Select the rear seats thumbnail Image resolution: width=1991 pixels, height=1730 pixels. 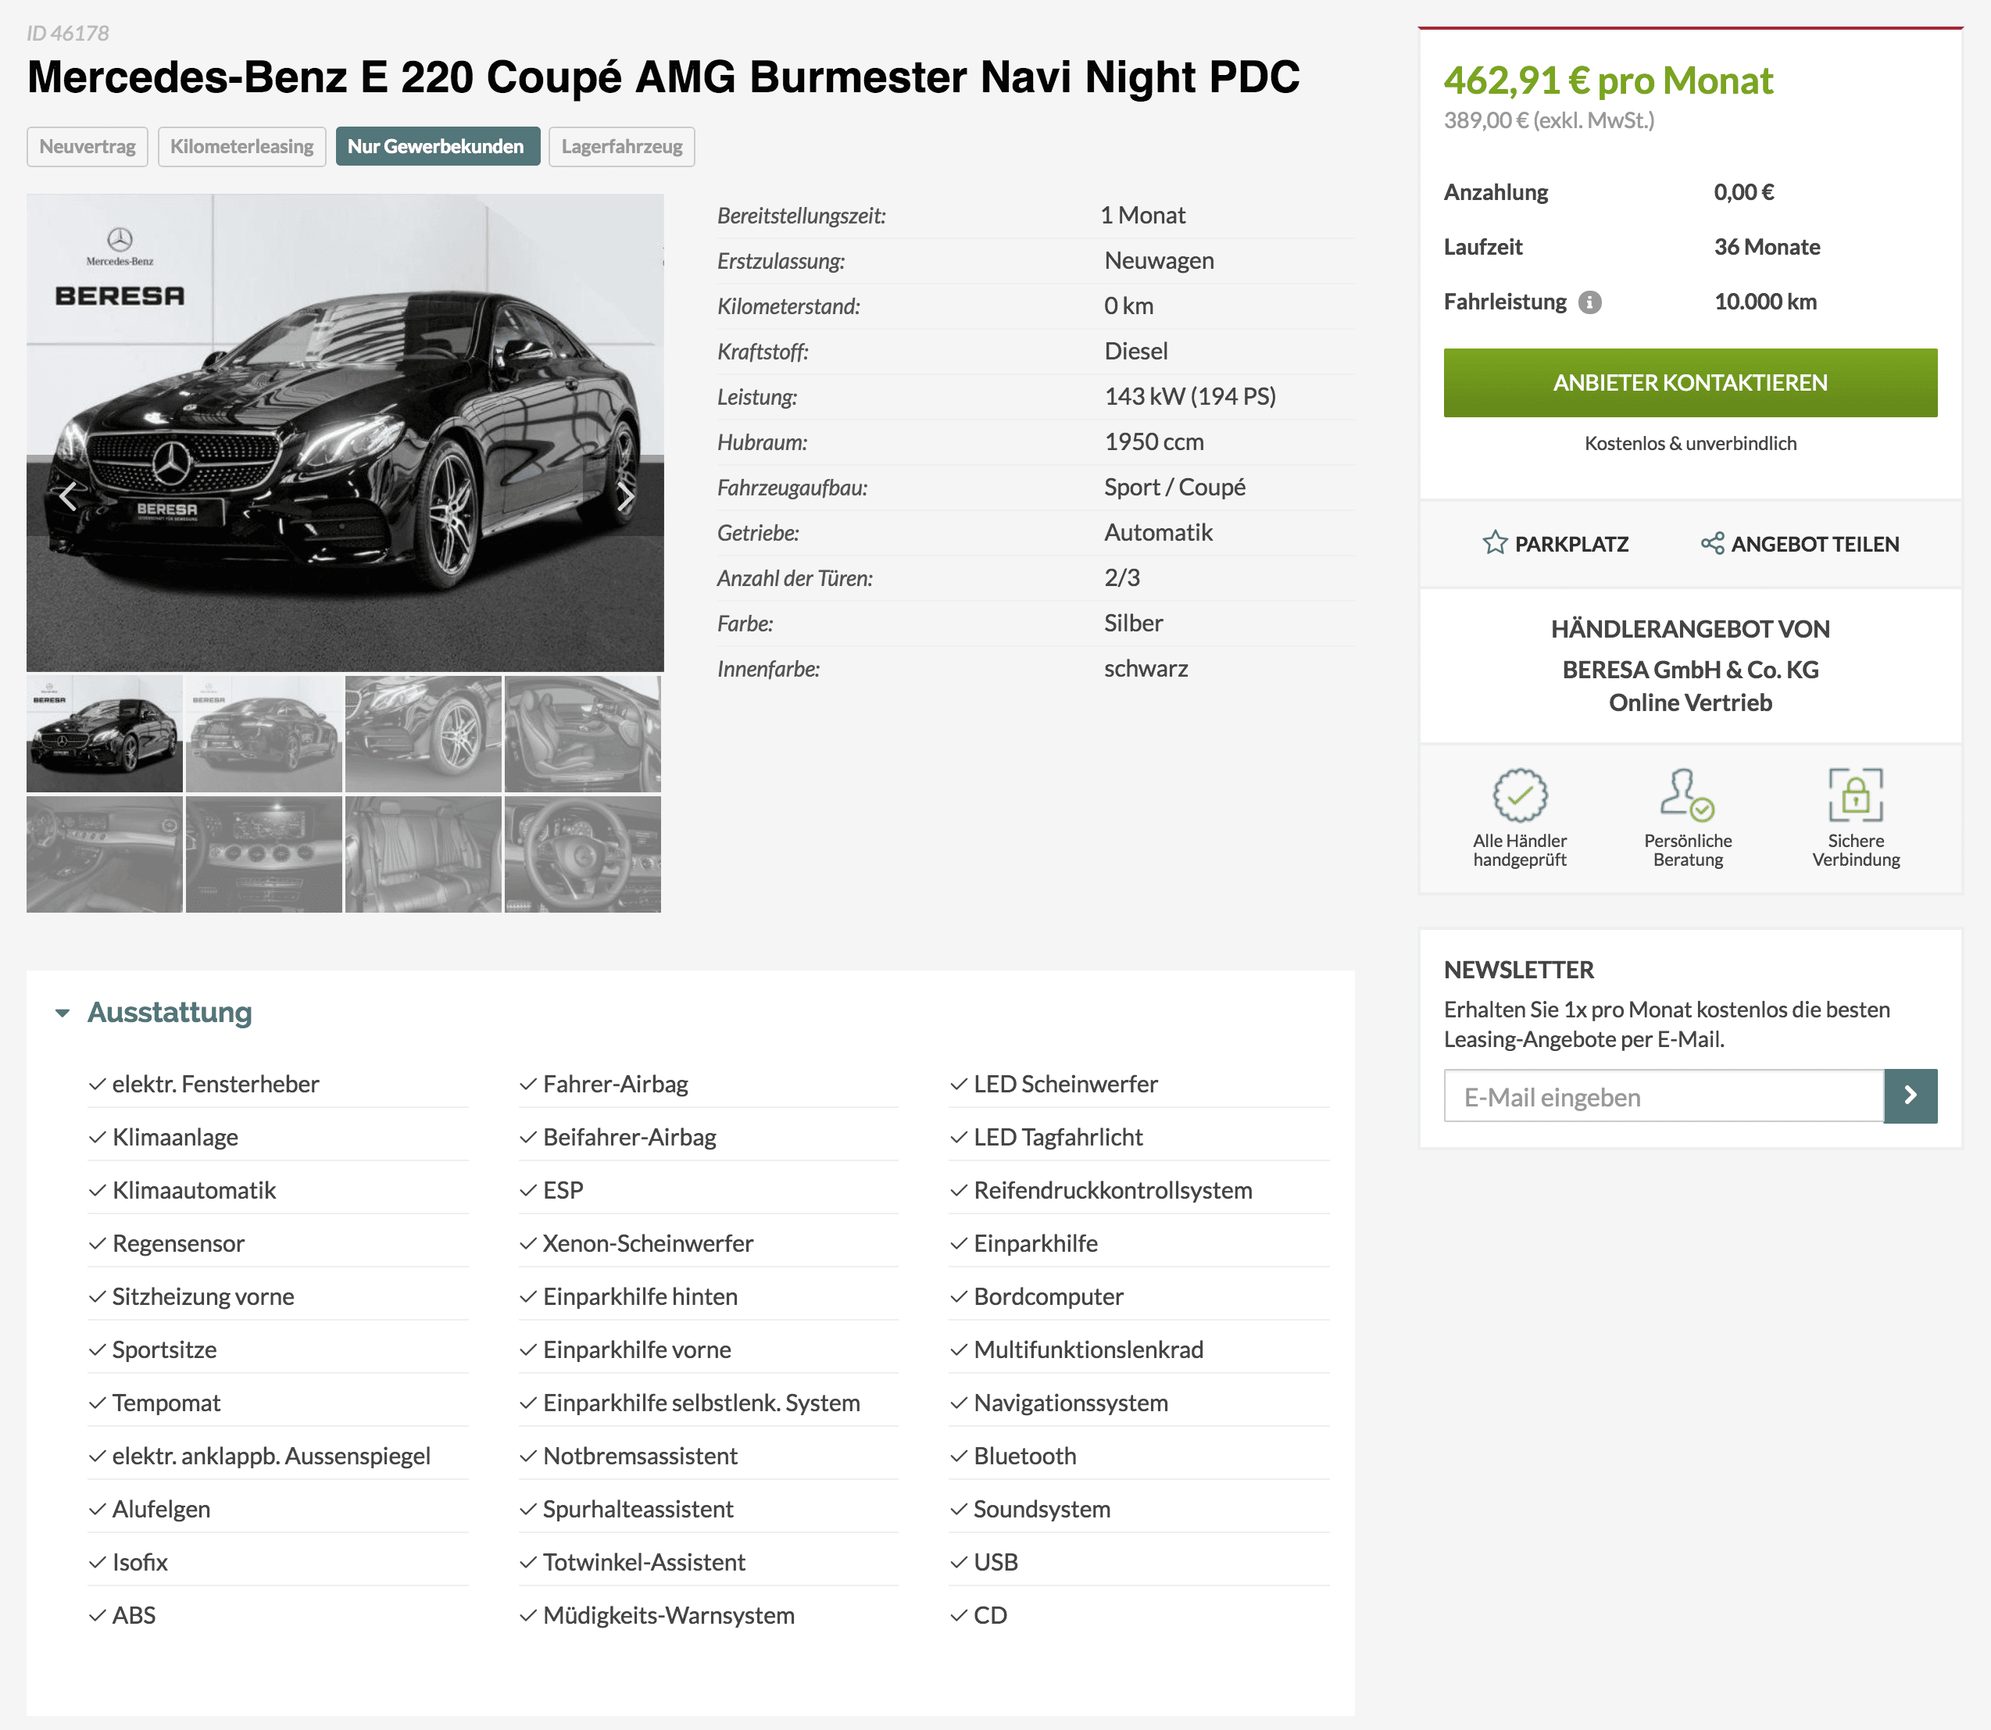(423, 854)
